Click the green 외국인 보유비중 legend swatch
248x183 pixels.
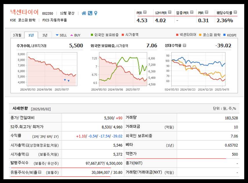(x=92, y=35)
